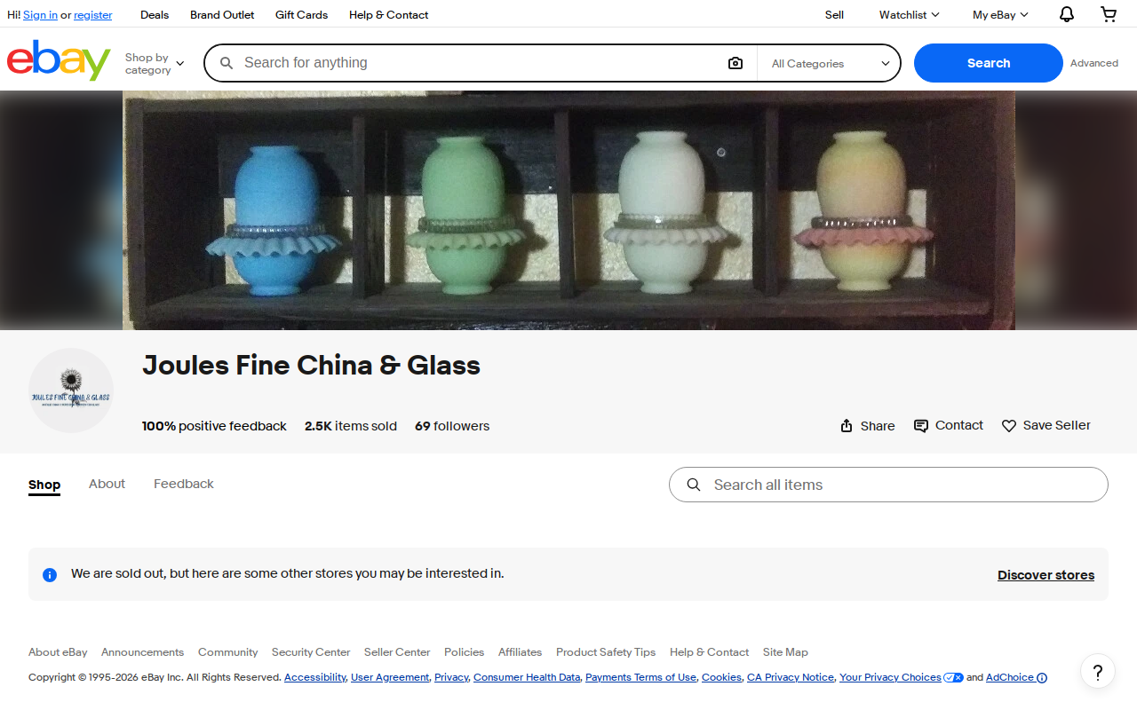The image size is (1137, 710).
Task: Open Gift Cards in top navigation
Action: pos(301,15)
